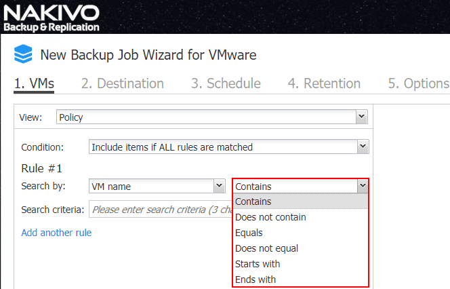This screenshot has height=289, width=450.
Task: Click the View dropdown arrow button
Action: point(362,117)
